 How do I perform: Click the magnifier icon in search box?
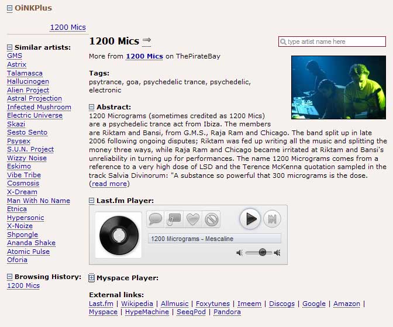[x=283, y=42]
